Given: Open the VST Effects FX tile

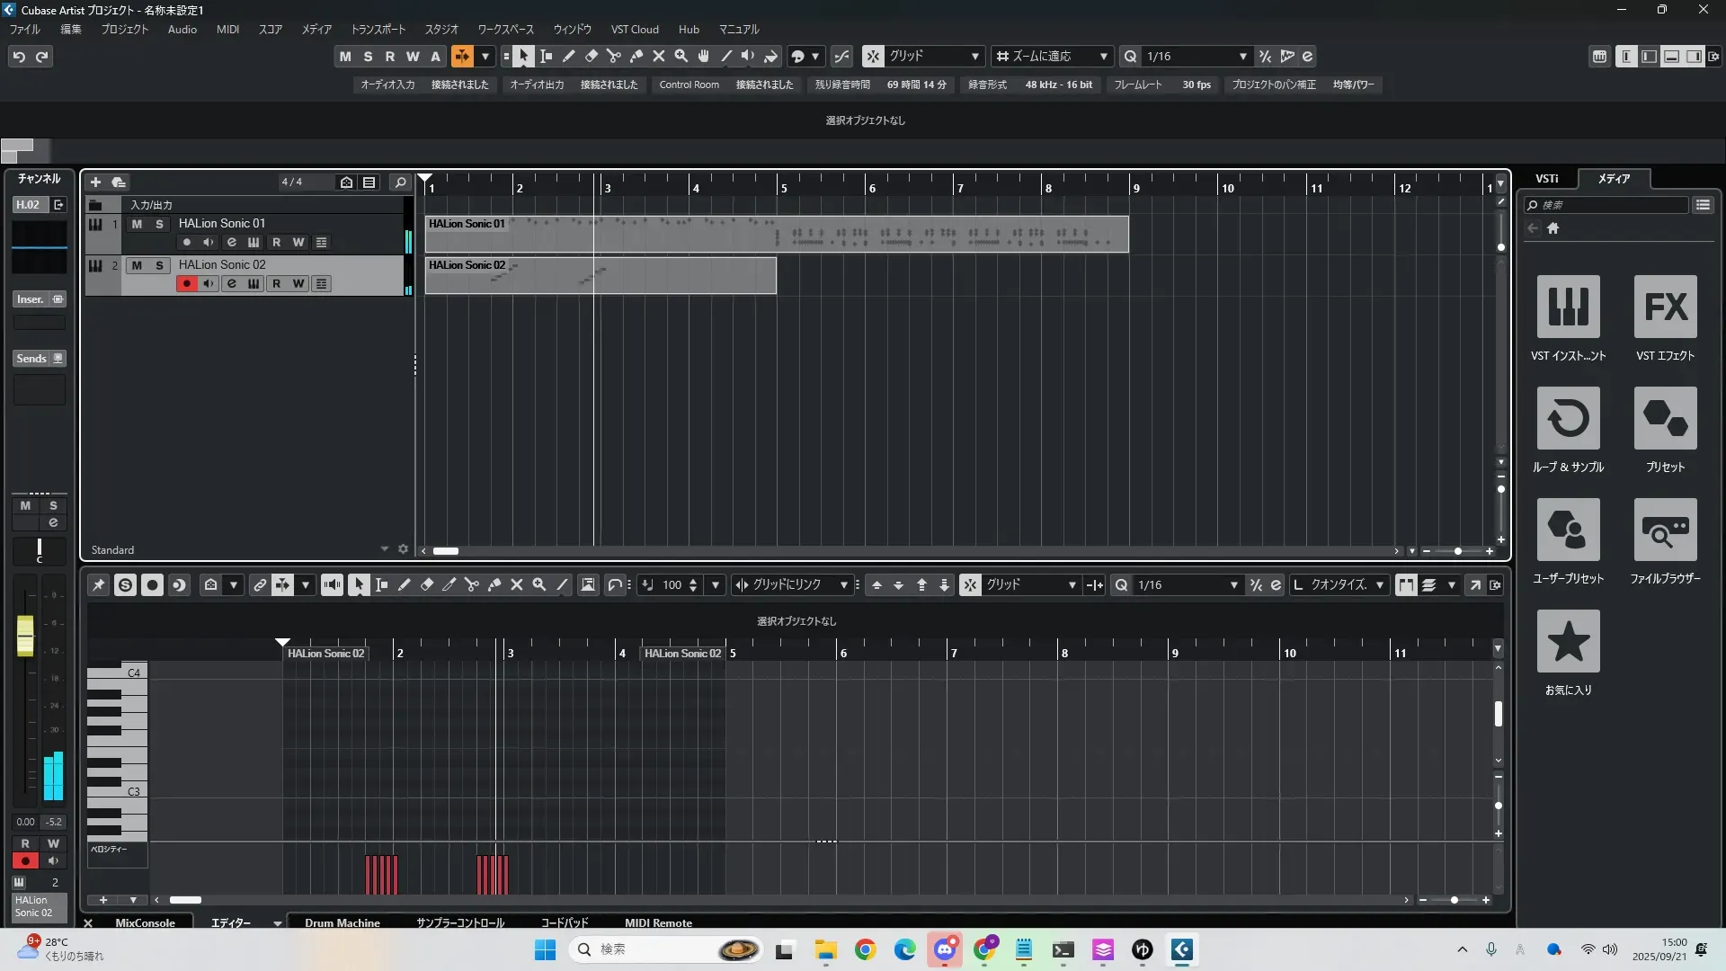Looking at the screenshot, I should pos(1665,307).
